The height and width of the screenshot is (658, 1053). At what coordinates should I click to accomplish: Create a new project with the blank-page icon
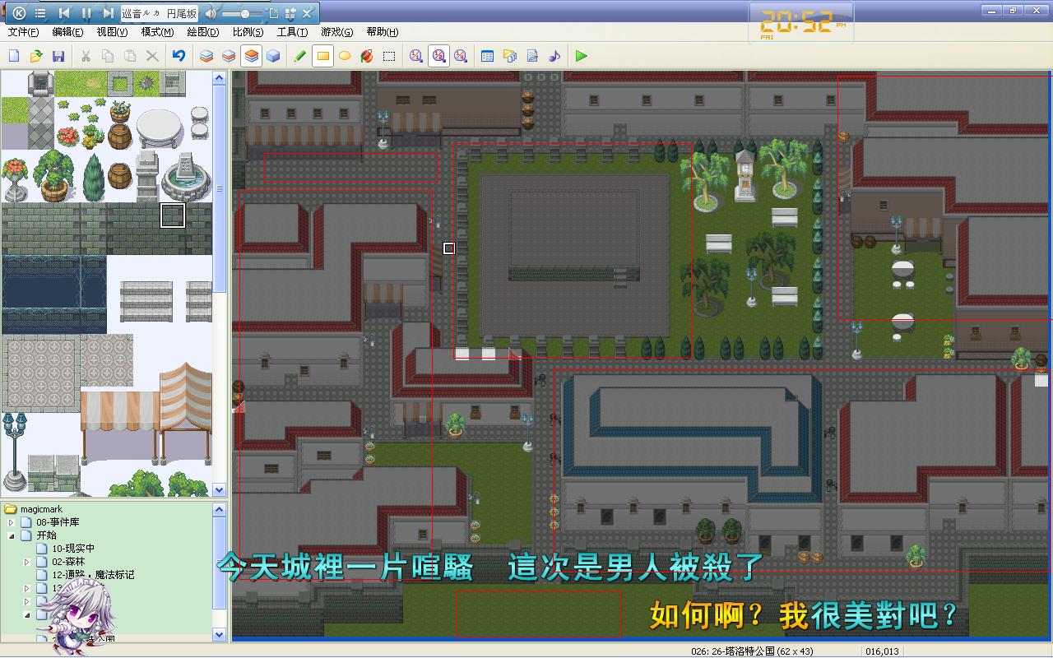pos(14,56)
